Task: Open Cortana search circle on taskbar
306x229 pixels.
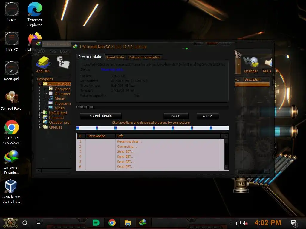Action: pyautogui.click(x=25, y=223)
